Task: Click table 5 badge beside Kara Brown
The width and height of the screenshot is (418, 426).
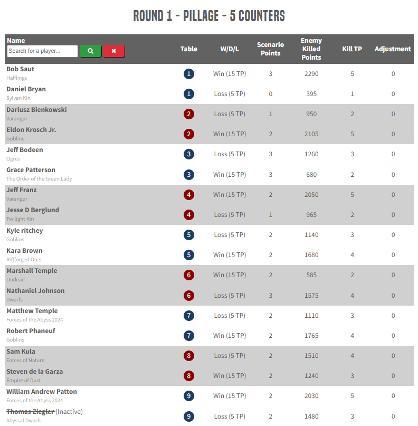Action: tap(189, 255)
